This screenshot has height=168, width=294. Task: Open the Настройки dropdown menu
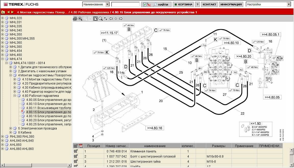click(x=289, y=4)
